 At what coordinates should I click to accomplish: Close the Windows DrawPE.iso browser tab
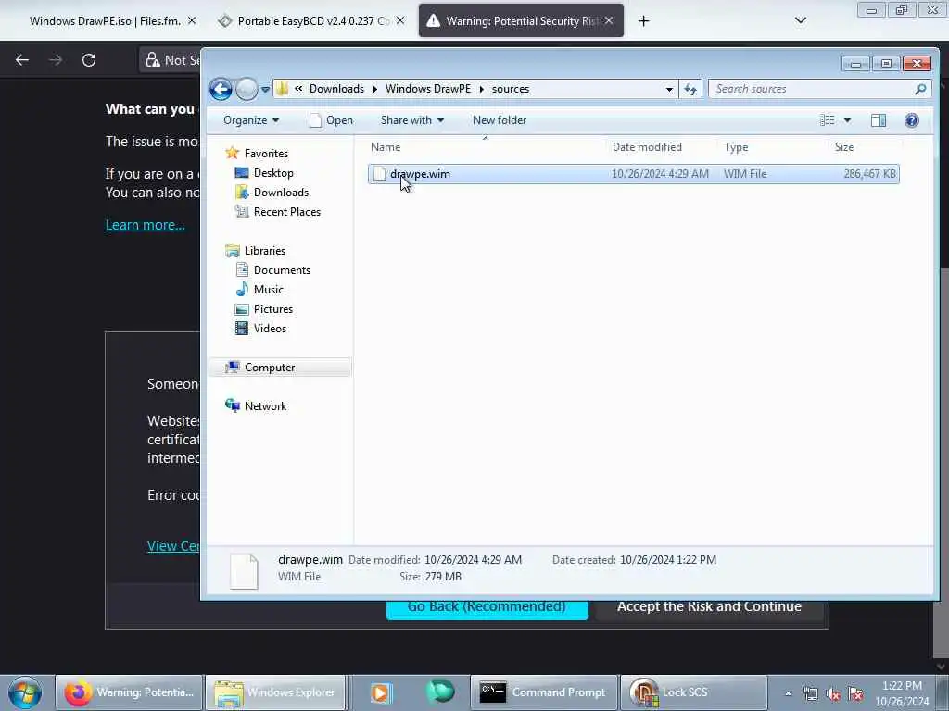pyautogui.click(x=192, y=21)
